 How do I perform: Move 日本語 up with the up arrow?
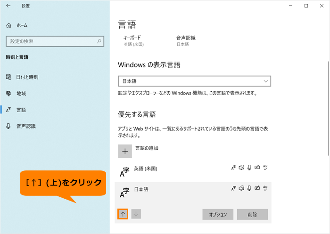123,214
